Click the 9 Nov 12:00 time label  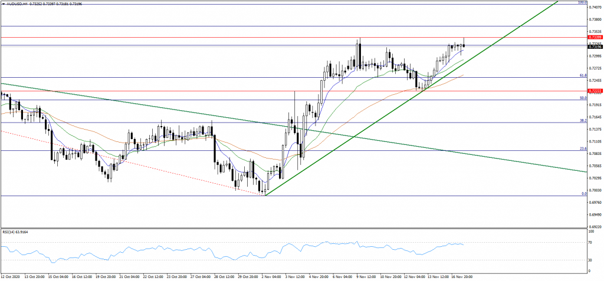point(366,276)
